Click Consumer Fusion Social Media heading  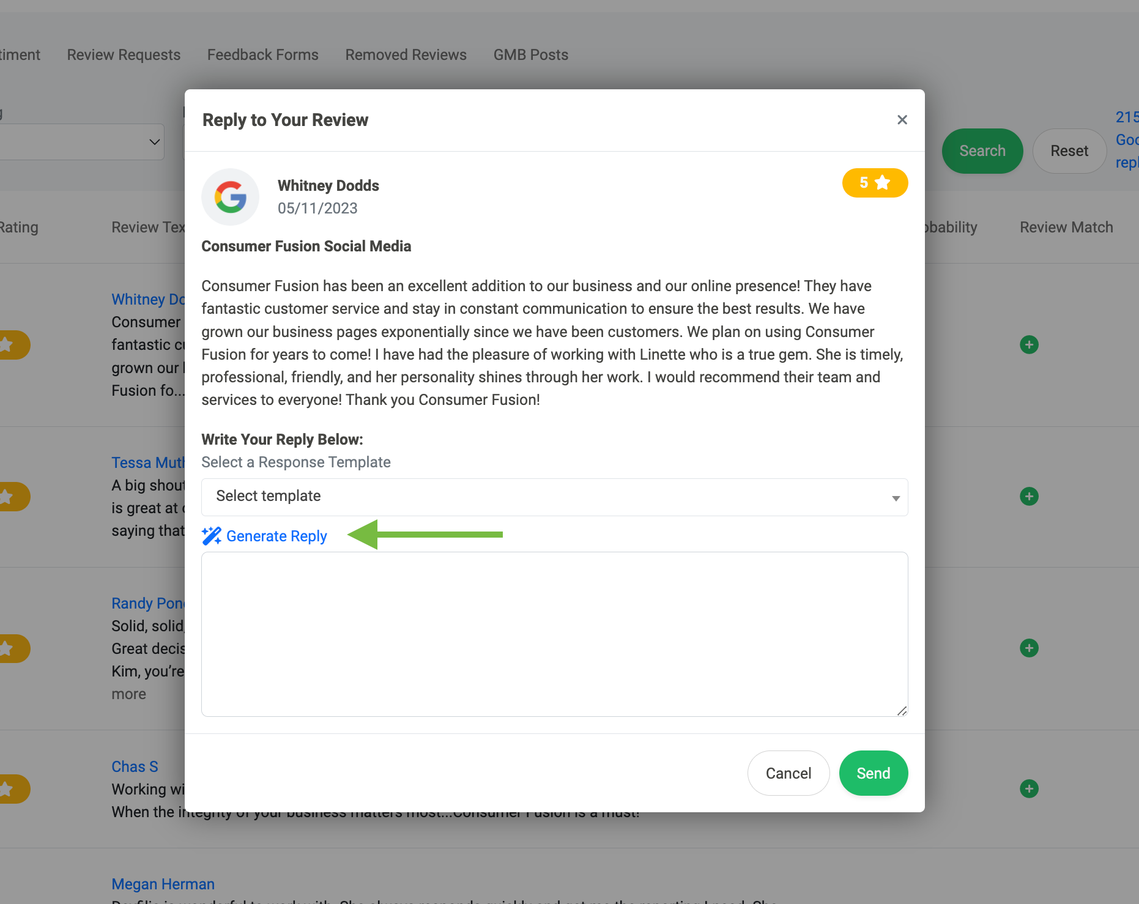point(306,246)
